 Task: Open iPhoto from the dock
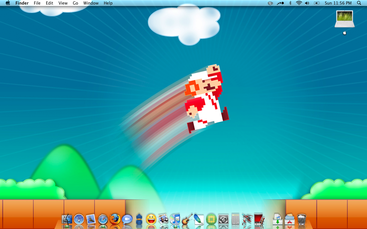(163, 219)
